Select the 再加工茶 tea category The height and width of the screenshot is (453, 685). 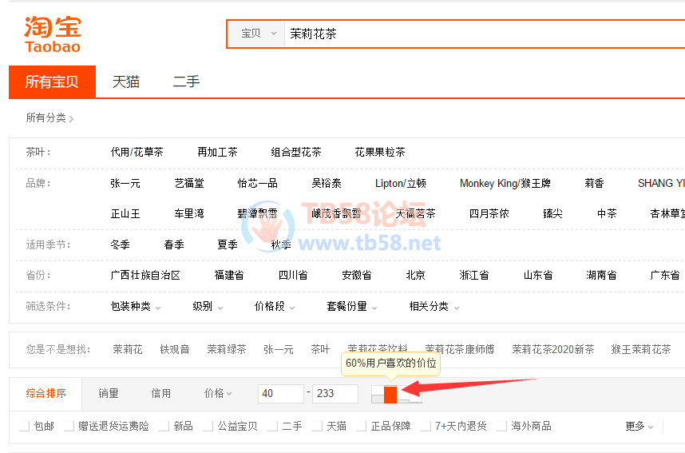click(218, 152)
